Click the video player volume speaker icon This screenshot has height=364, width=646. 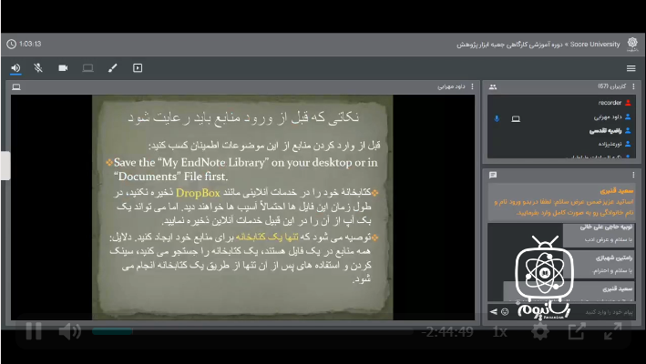pyautogui.click(x=69, y=331)
